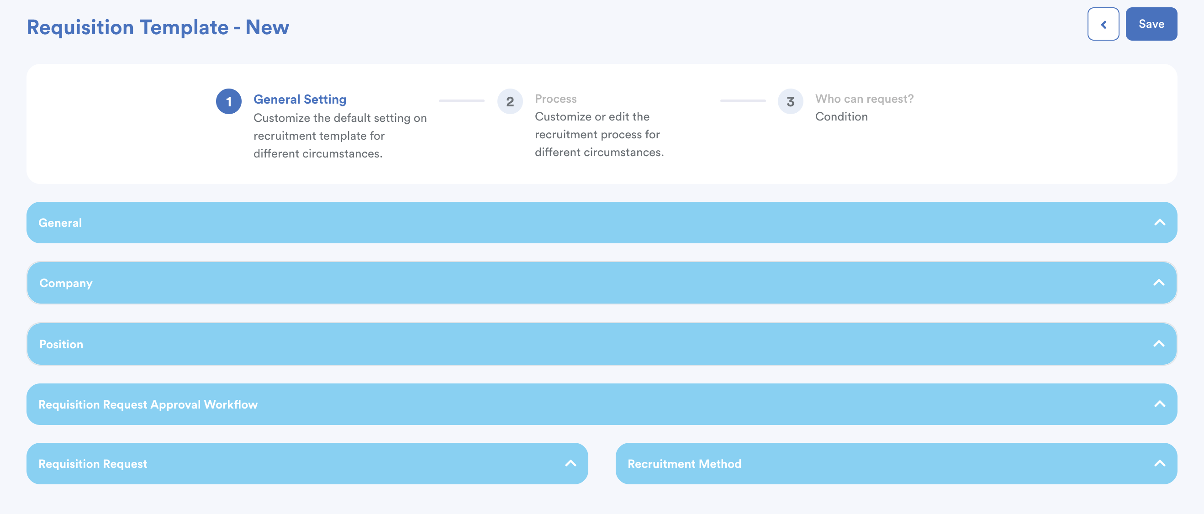1204x514 pixels.
Task: Collapse Approval Workflow section chevron
Action: (1159, 404)
